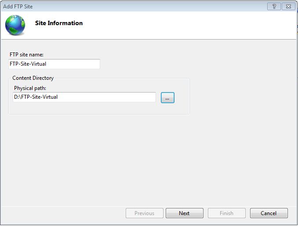Click the disabled Previous button

(145, 213)
